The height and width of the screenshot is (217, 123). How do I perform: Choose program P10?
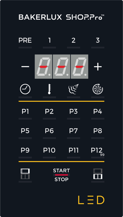[49, 150]
